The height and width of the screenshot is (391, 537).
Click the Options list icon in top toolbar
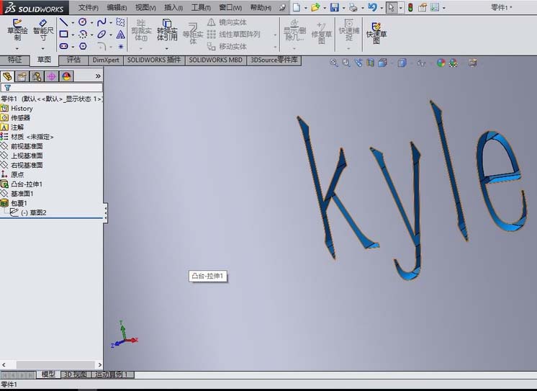(x=435, y=7)
